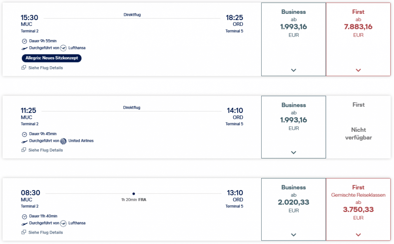Expand Business fare chevron for the 15:30 flight
The height and width of the screenshot is (244, 394).
[x=294, y=70]
